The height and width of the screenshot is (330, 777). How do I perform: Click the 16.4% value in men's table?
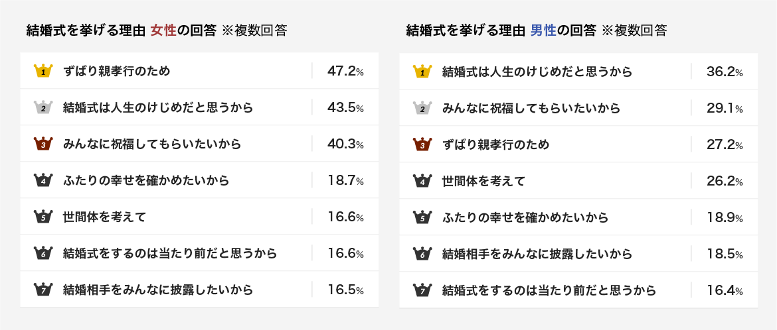tap(725, 290)
